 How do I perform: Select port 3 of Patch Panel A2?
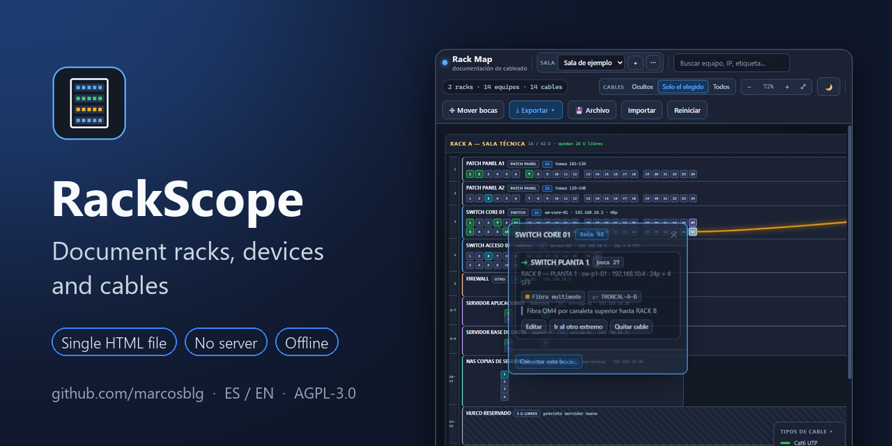(x=489, y=199)
